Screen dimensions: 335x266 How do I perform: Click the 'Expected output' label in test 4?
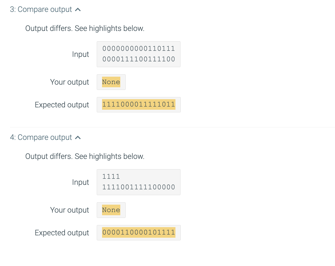click(x=62, y=233)
